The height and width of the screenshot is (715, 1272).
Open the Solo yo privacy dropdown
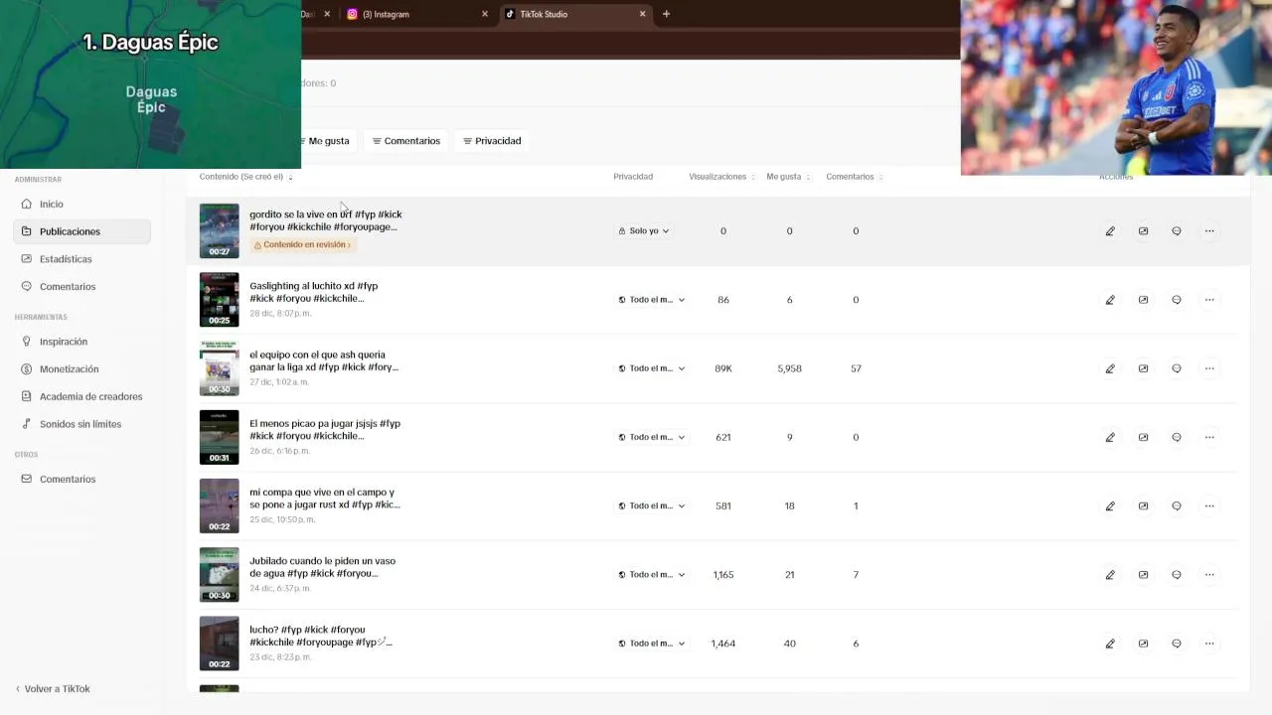tap(644, 231)
